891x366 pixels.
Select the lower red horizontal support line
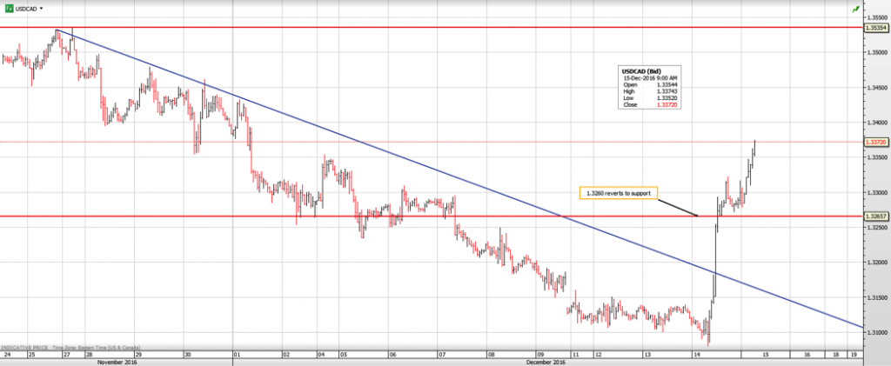(x=261, y=216)
